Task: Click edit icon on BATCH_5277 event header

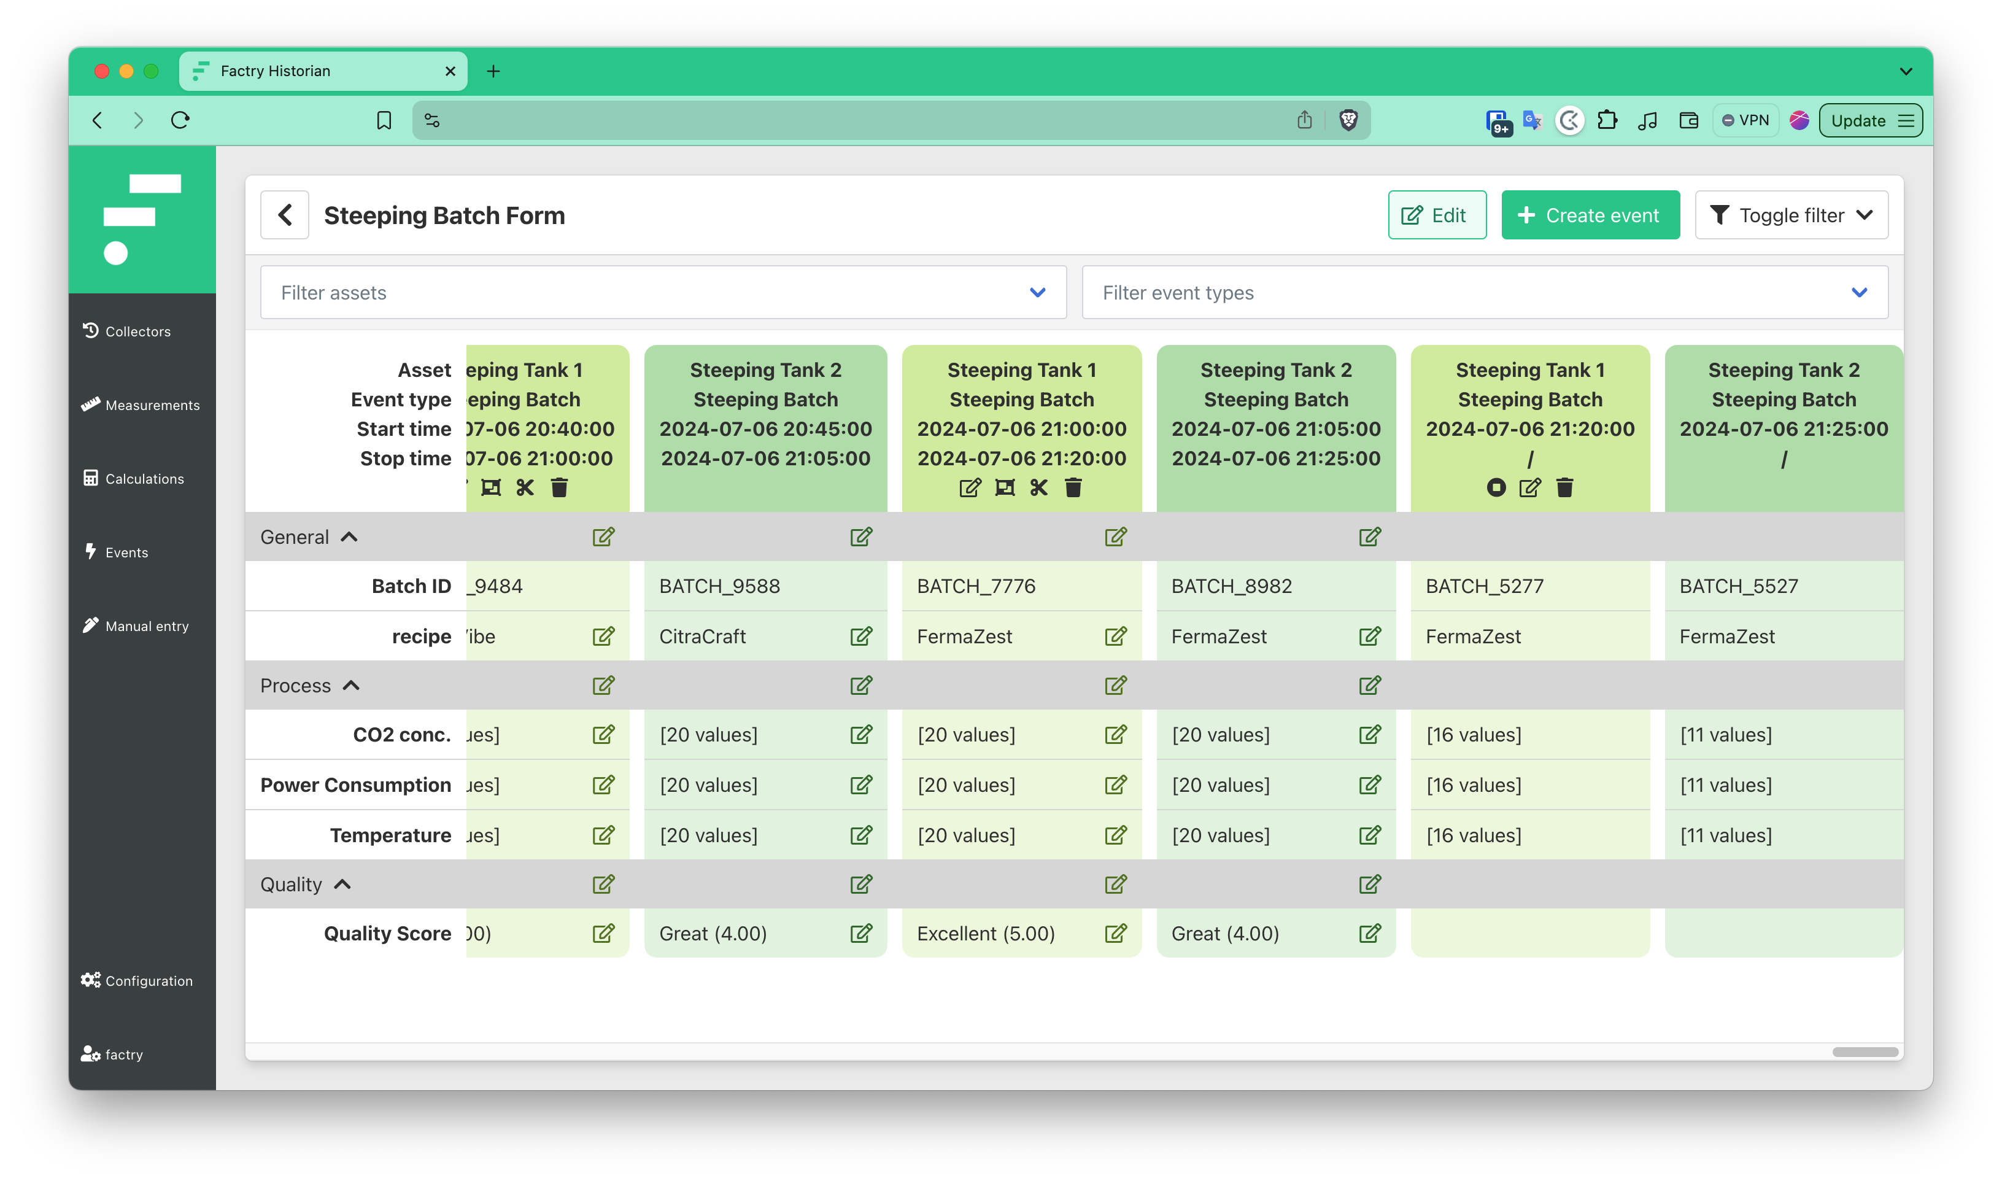Action: (x=1529, y=487)
